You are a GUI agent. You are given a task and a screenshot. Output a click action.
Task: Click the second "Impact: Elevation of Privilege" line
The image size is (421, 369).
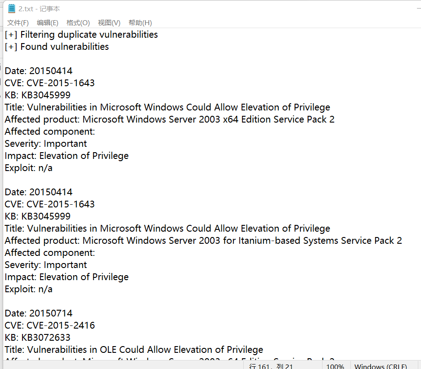67,277
